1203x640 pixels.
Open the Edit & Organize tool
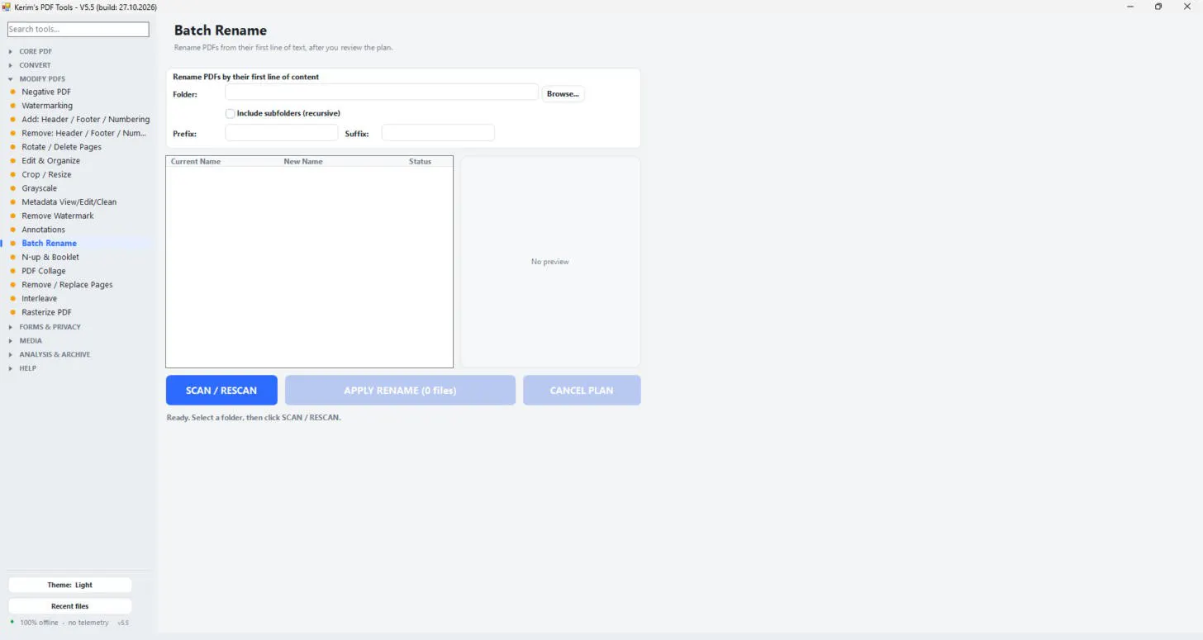51,161
